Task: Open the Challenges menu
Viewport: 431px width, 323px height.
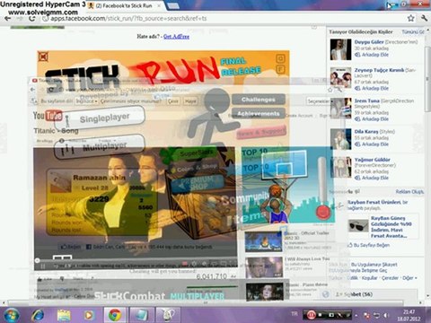Action: pyautogui.click(x=259, y=100)
